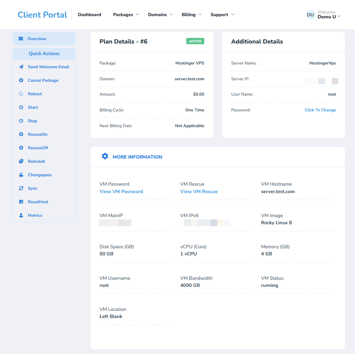The height and width of the screenshot is (354, 355).
Task: Click the ResetHost icon
Action: pyautogui.click(x=21, y=202)
